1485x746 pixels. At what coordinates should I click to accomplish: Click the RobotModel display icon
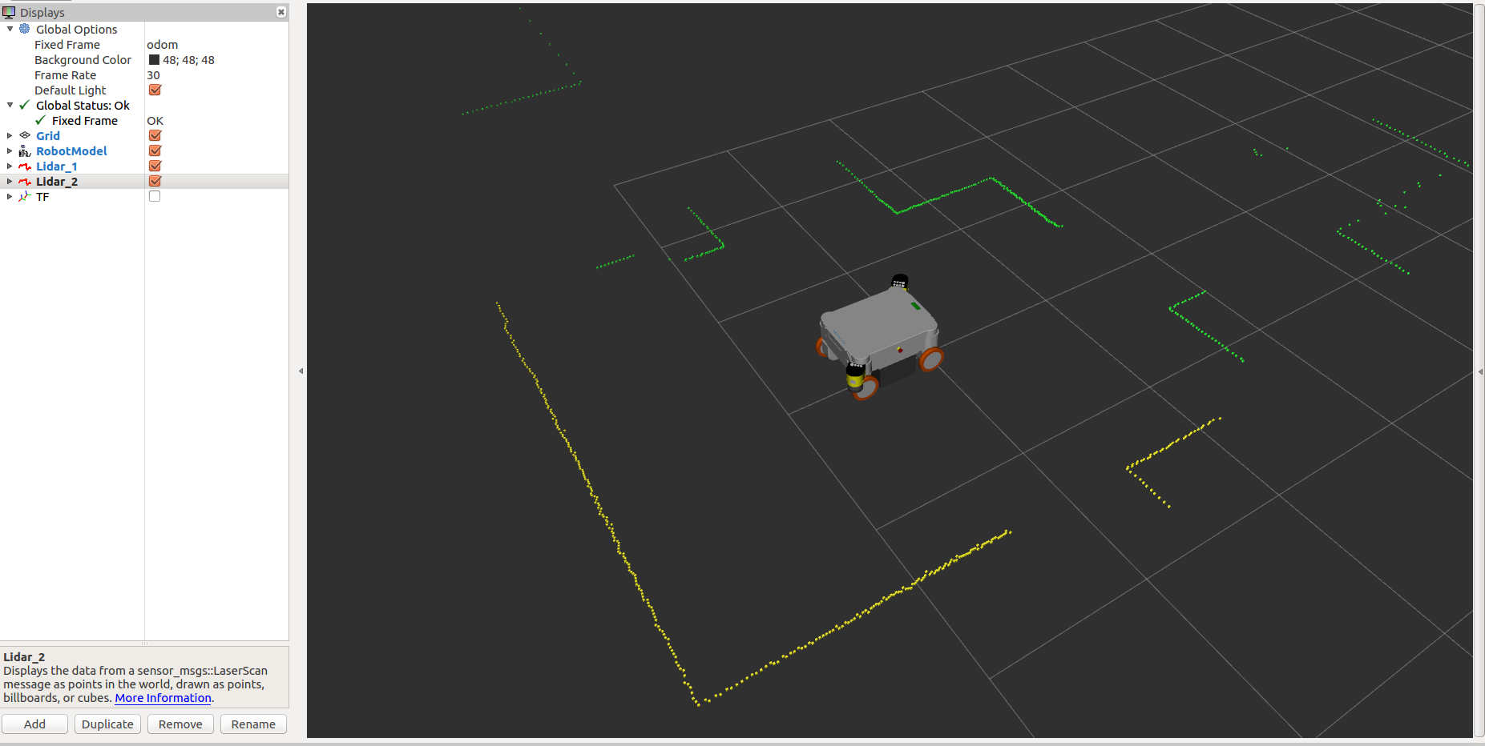(25, 150)
